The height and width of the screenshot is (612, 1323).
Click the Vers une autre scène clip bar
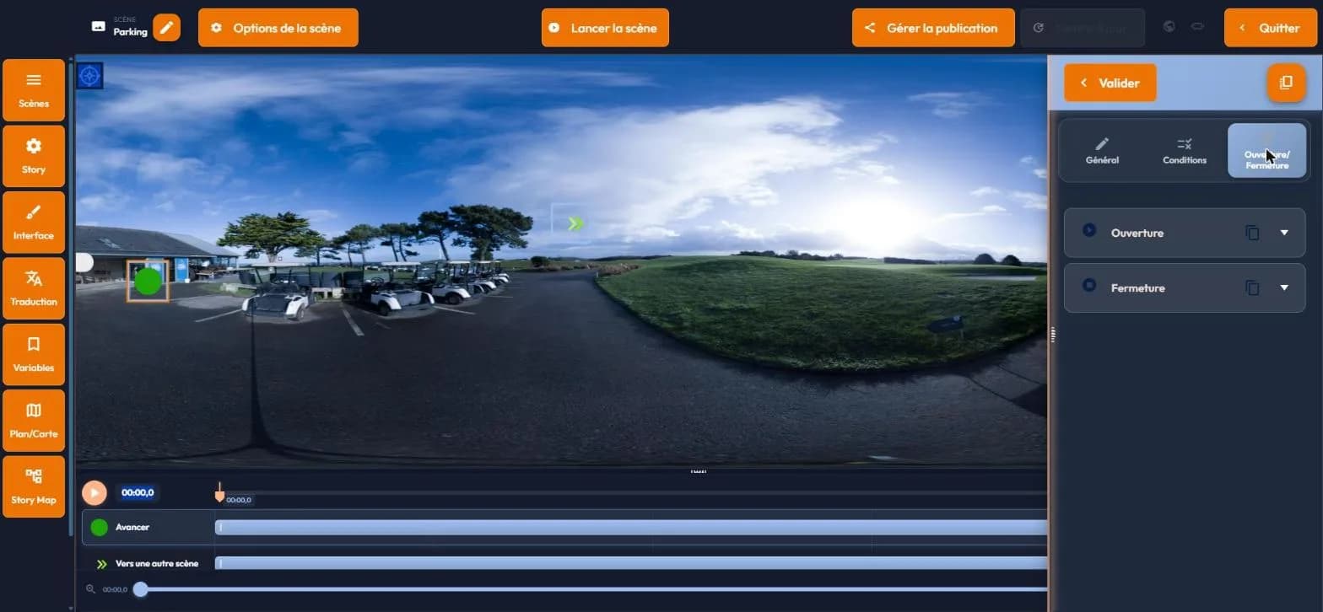(631, 563)
